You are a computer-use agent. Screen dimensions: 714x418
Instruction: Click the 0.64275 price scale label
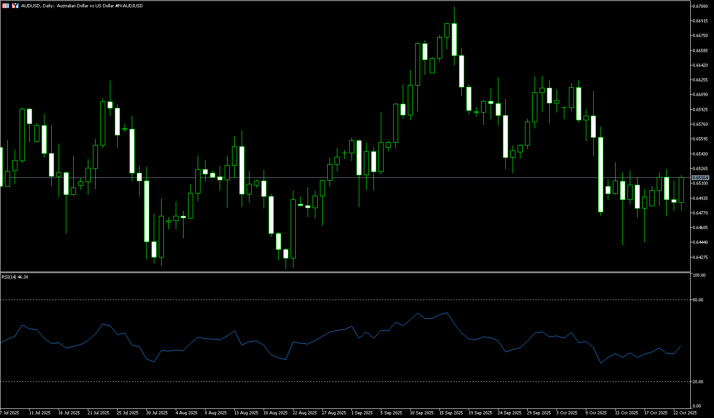pos(700,257)
